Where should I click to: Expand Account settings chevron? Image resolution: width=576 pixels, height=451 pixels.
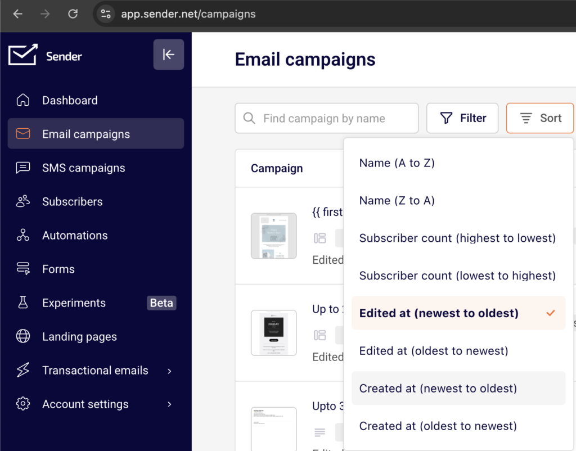click(x=169, y=404)
